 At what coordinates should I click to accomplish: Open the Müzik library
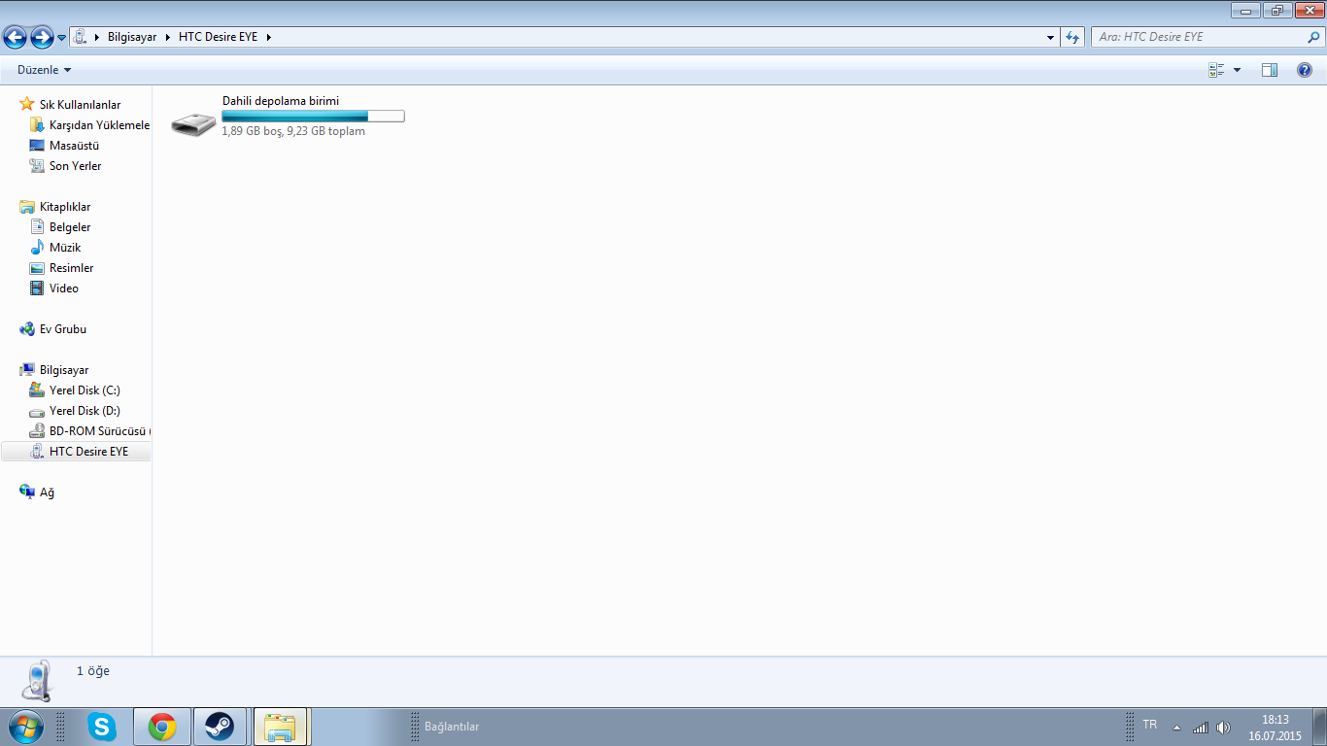click(65, 248)
